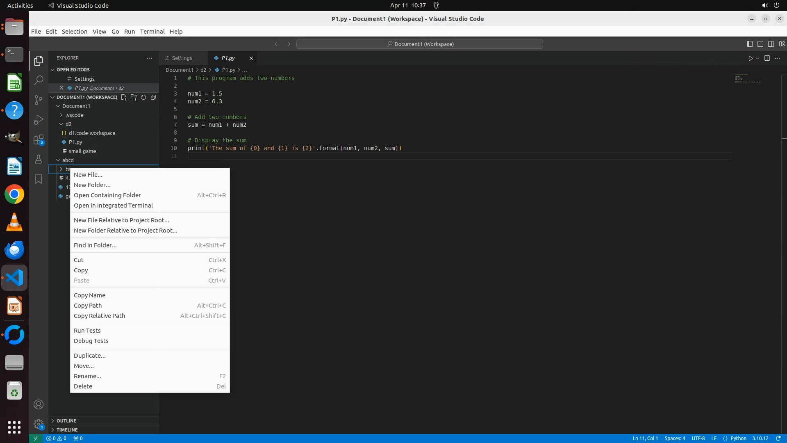787x443 pixels.
Task: Choose Copy Path from context menu
Action: pyautogui.click(x=88, y=306)
